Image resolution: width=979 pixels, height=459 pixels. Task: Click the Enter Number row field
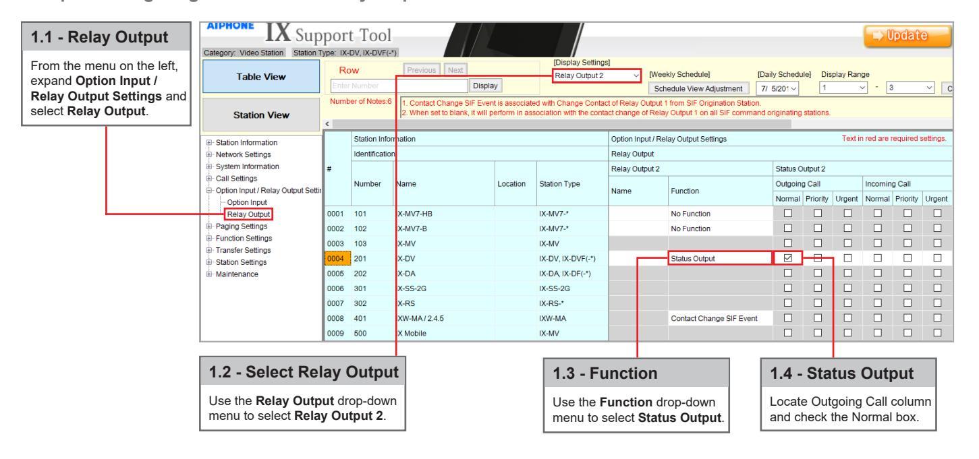tap(399, 86)
